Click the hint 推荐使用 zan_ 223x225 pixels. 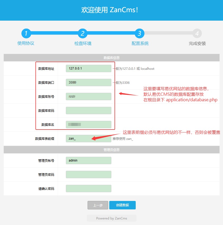(x=123, y=139)
